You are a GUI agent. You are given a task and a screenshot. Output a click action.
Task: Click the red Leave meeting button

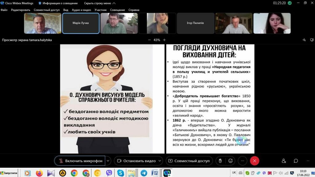pyautogui.click(x=254, y=161)
